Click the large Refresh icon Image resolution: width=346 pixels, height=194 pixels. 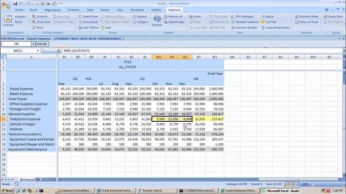157,19
